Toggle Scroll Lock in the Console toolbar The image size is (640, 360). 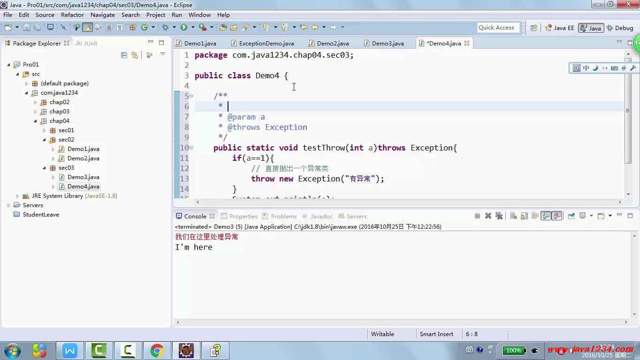pyautogui.click(x=524, y=216)
